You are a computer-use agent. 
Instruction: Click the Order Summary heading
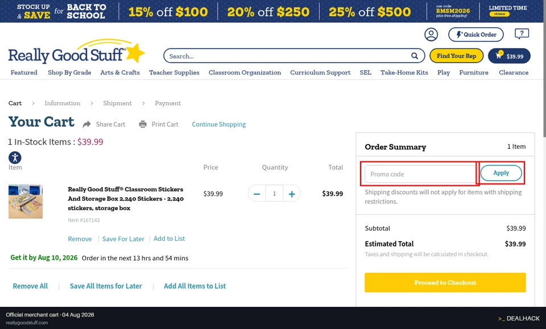tap(395, 147)
